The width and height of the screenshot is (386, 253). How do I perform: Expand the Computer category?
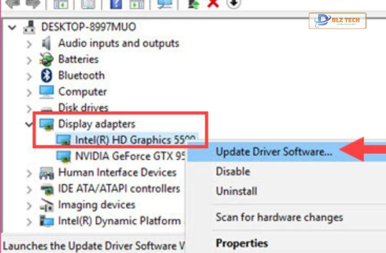tap(29, 93)
